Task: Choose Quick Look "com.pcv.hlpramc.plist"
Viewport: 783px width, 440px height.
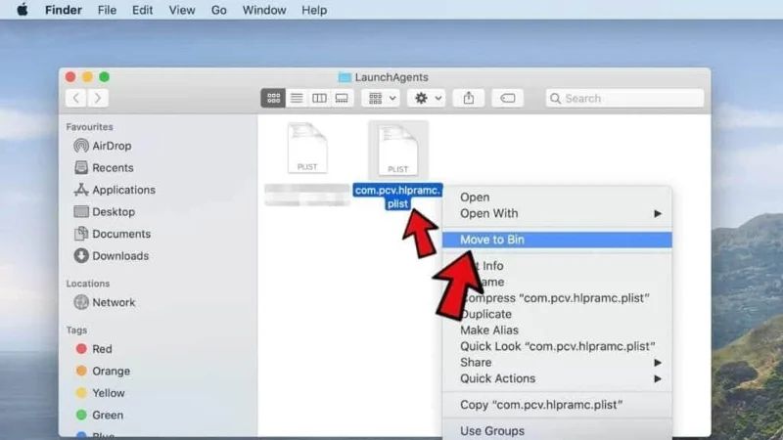Action: 557,346
